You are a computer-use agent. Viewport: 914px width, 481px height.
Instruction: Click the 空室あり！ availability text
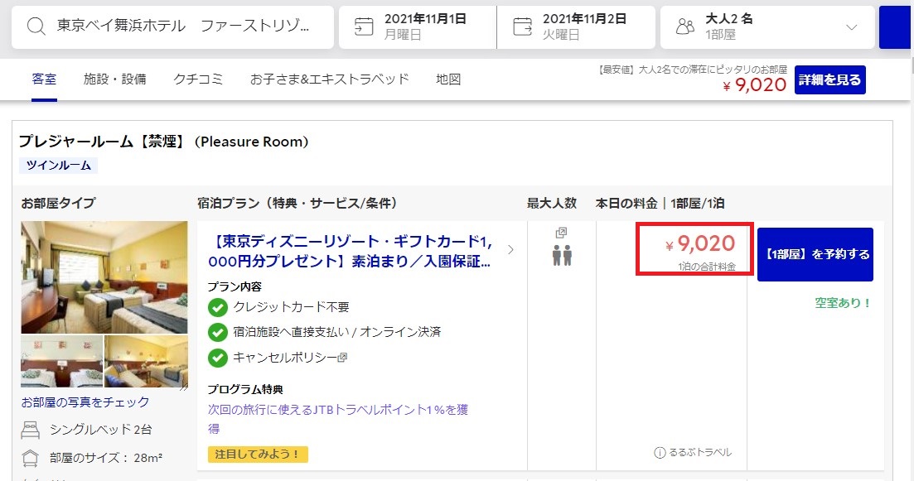[843, 303]
